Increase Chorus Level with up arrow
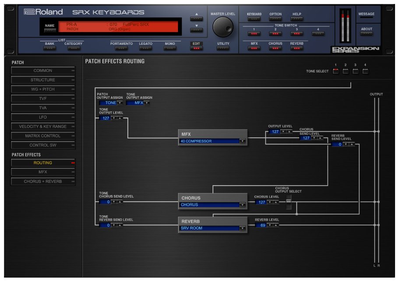 tap(275, 202)
